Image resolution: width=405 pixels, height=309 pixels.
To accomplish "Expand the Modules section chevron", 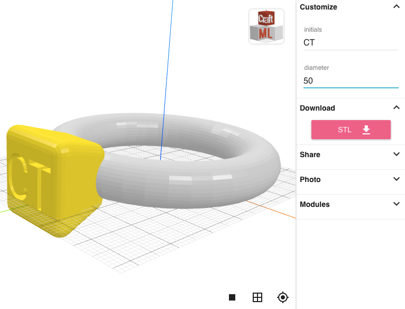I will tap(397, 204).
